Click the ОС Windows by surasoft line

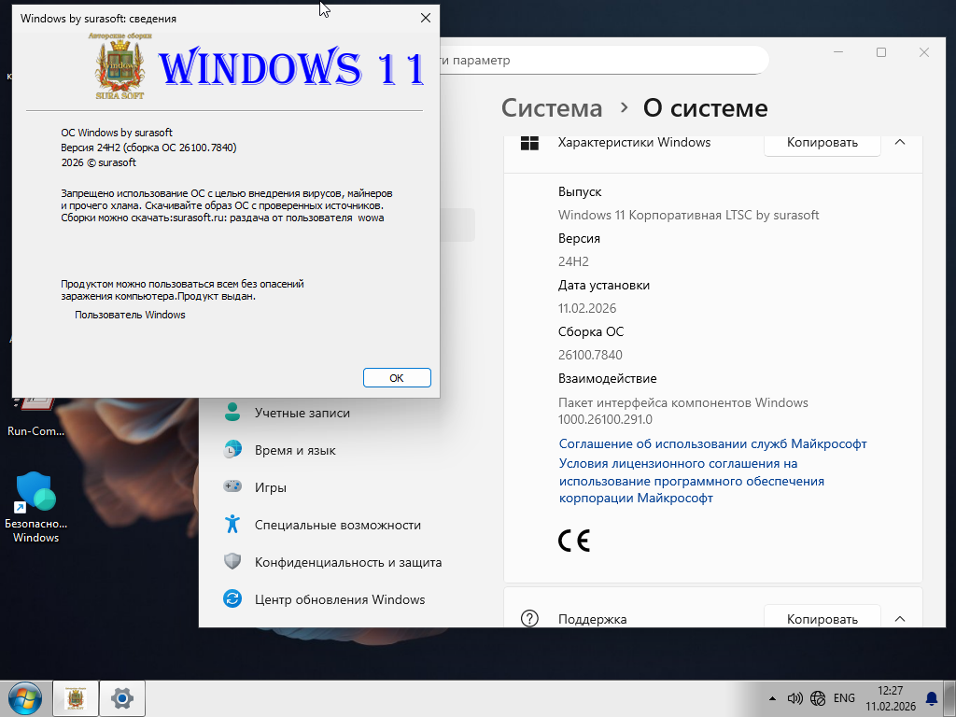point(117,133)
